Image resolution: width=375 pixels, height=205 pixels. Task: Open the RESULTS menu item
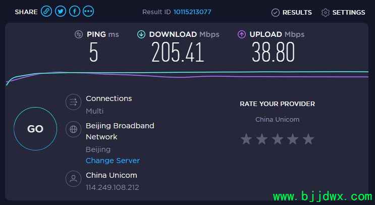coord(297,13)
